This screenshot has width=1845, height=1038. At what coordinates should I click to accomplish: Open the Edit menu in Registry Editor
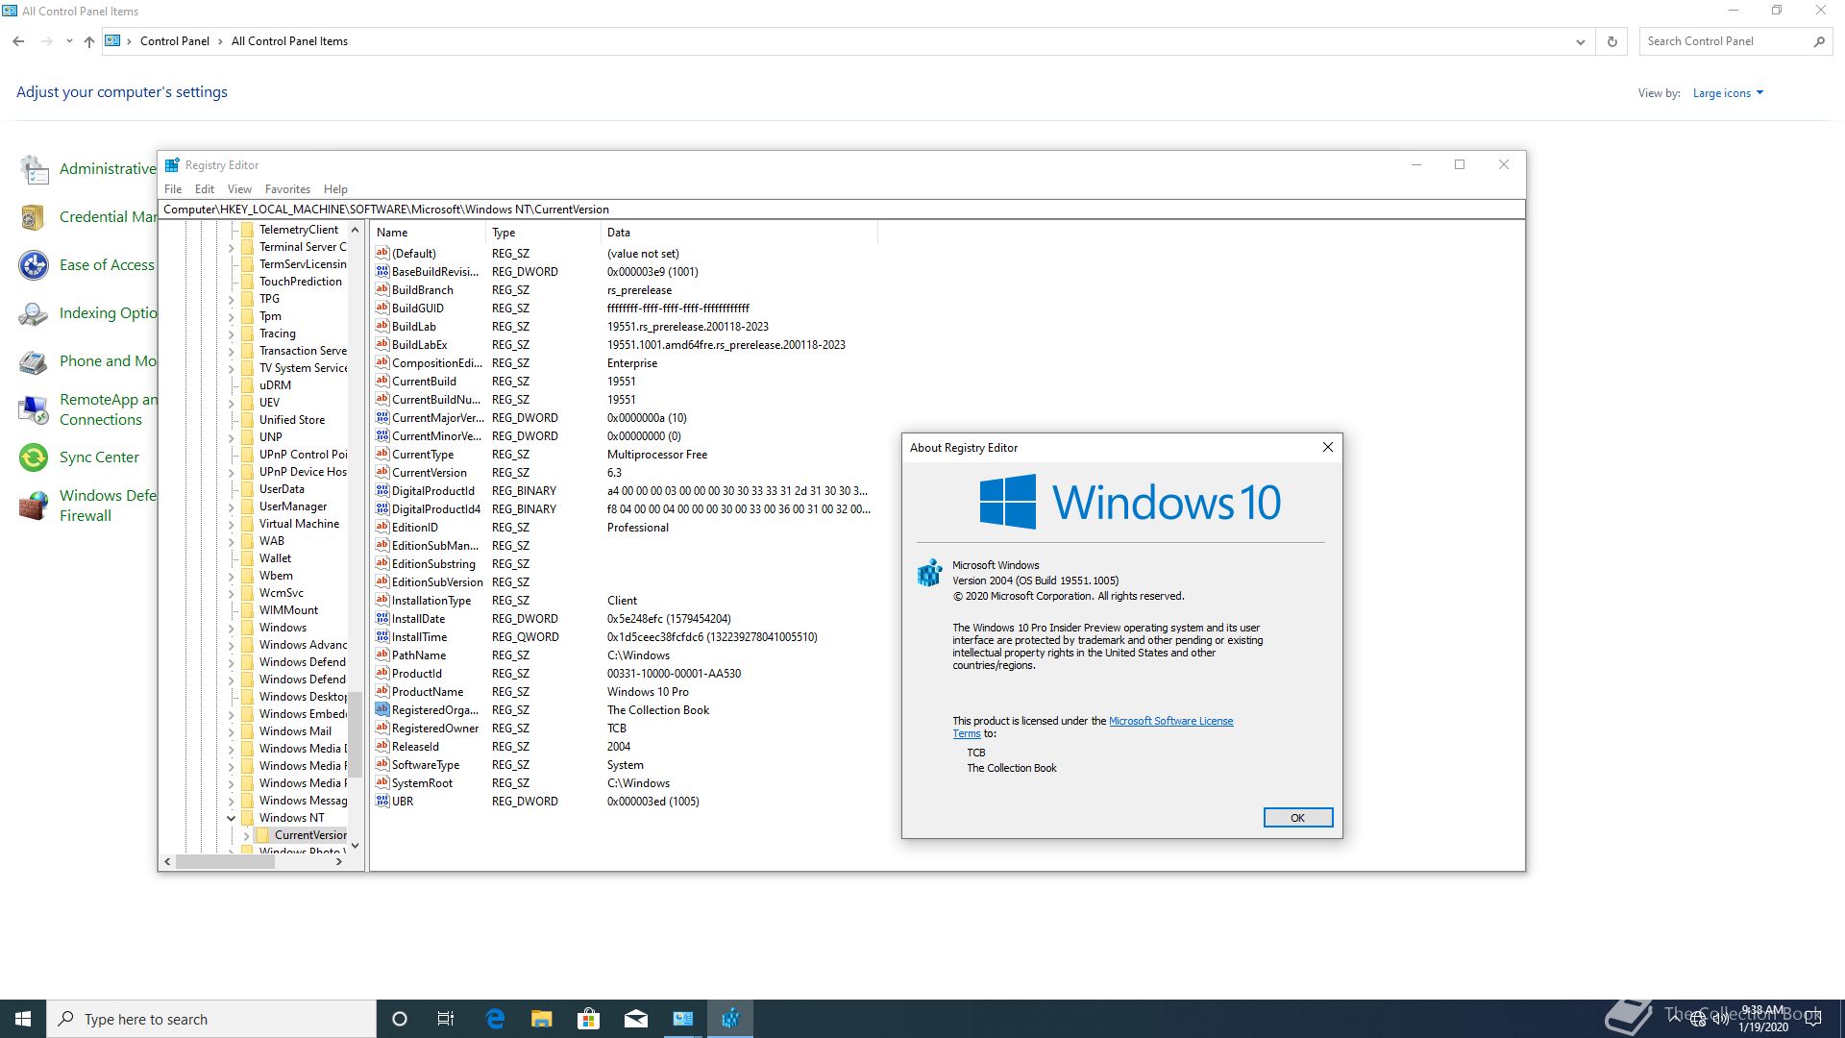[x=205, y=189]
